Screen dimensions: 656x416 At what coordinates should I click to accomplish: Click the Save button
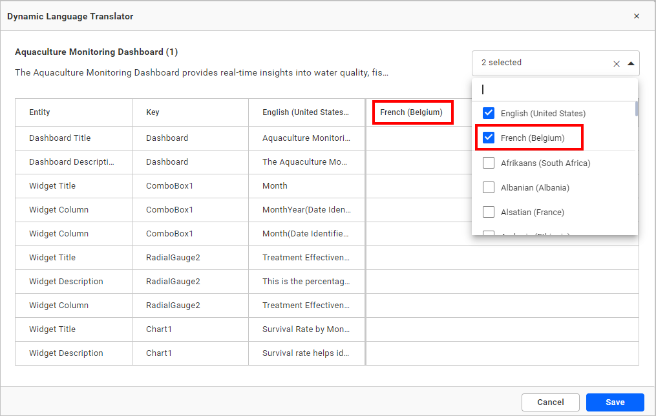click(x=615, y=402)
